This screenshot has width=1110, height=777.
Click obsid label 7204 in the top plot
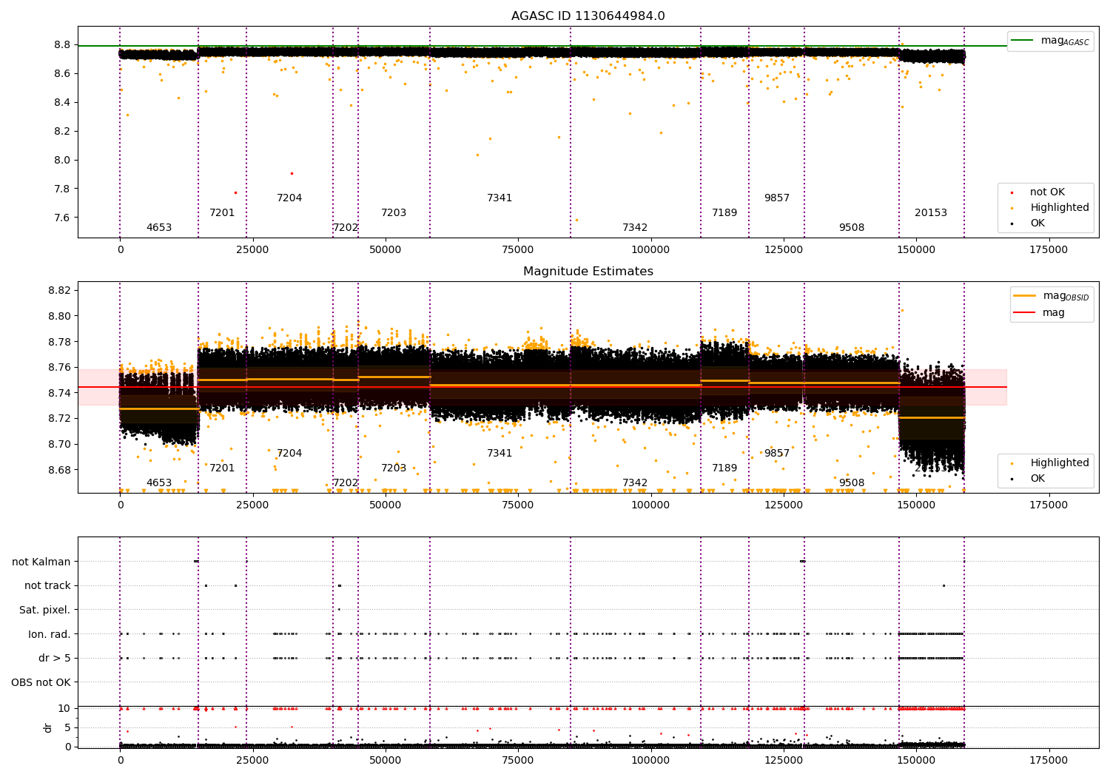coord(289,198)
